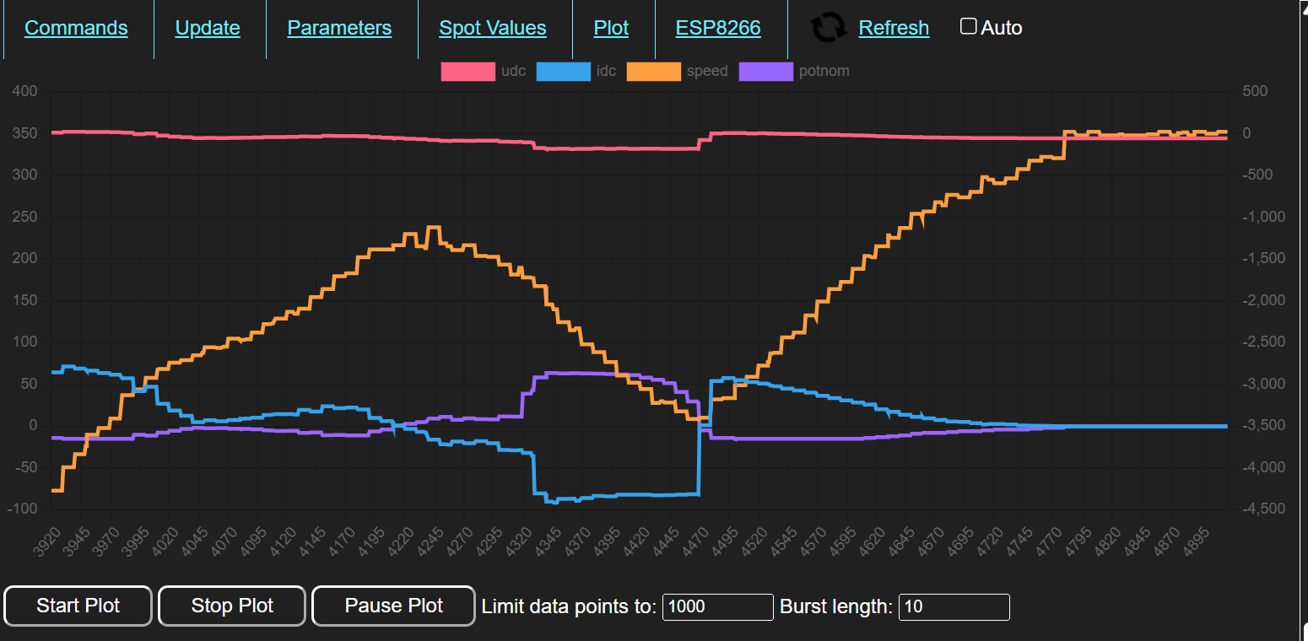Screen dimensions: 1308x641
Task: Toggle the speed series orange legend swatch
Action: point(653,72)
